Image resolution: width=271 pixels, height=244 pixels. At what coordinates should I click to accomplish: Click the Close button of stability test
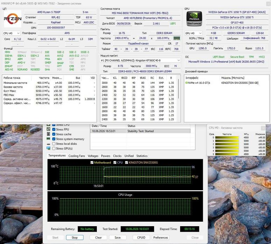195,237
